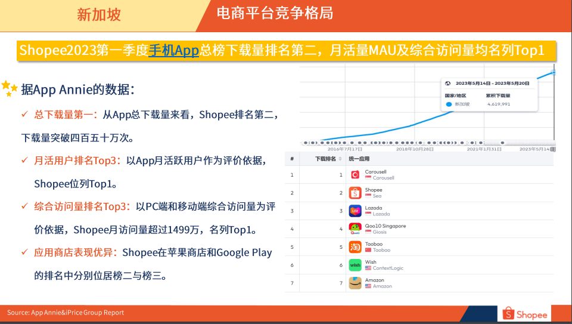Click the gold stars bullet icon
Screen dimensions: 572x324
9,89
